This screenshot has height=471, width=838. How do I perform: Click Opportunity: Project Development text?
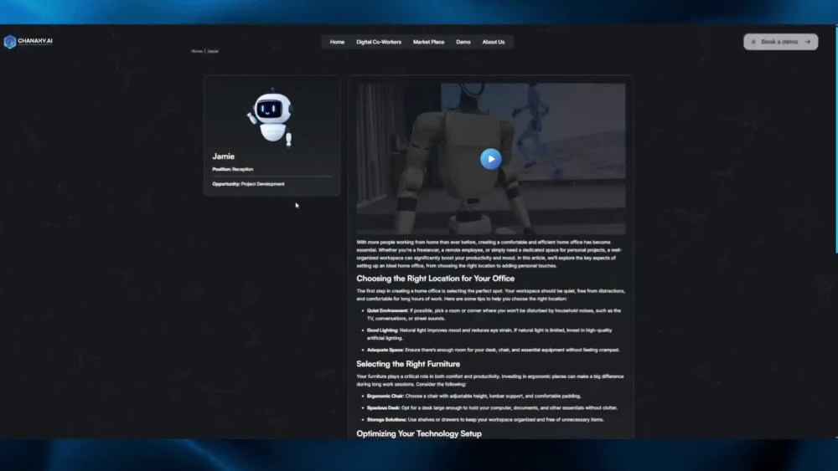coord(248,184)
